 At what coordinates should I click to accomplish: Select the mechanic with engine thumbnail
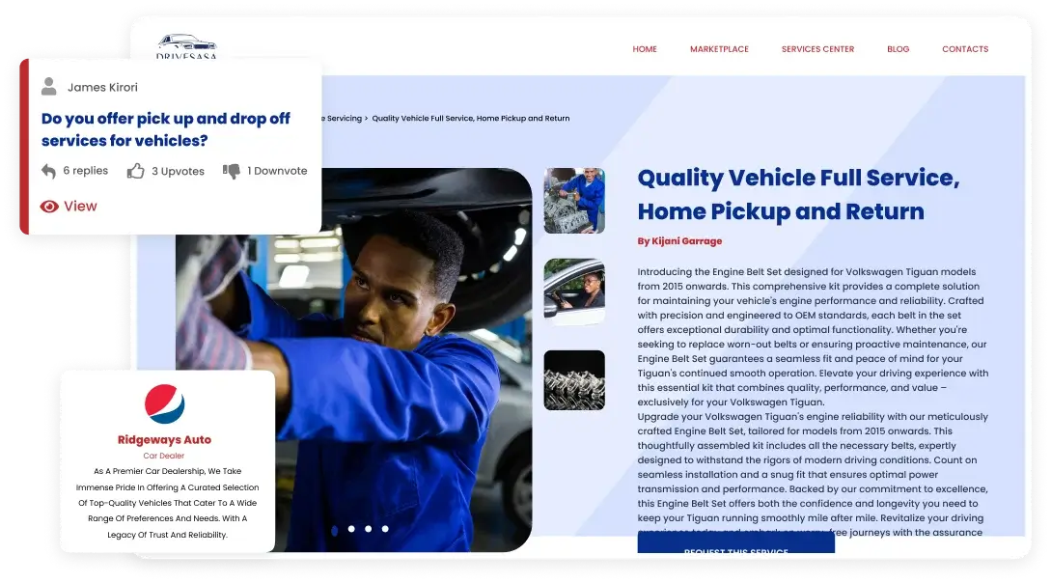(574, 201)
